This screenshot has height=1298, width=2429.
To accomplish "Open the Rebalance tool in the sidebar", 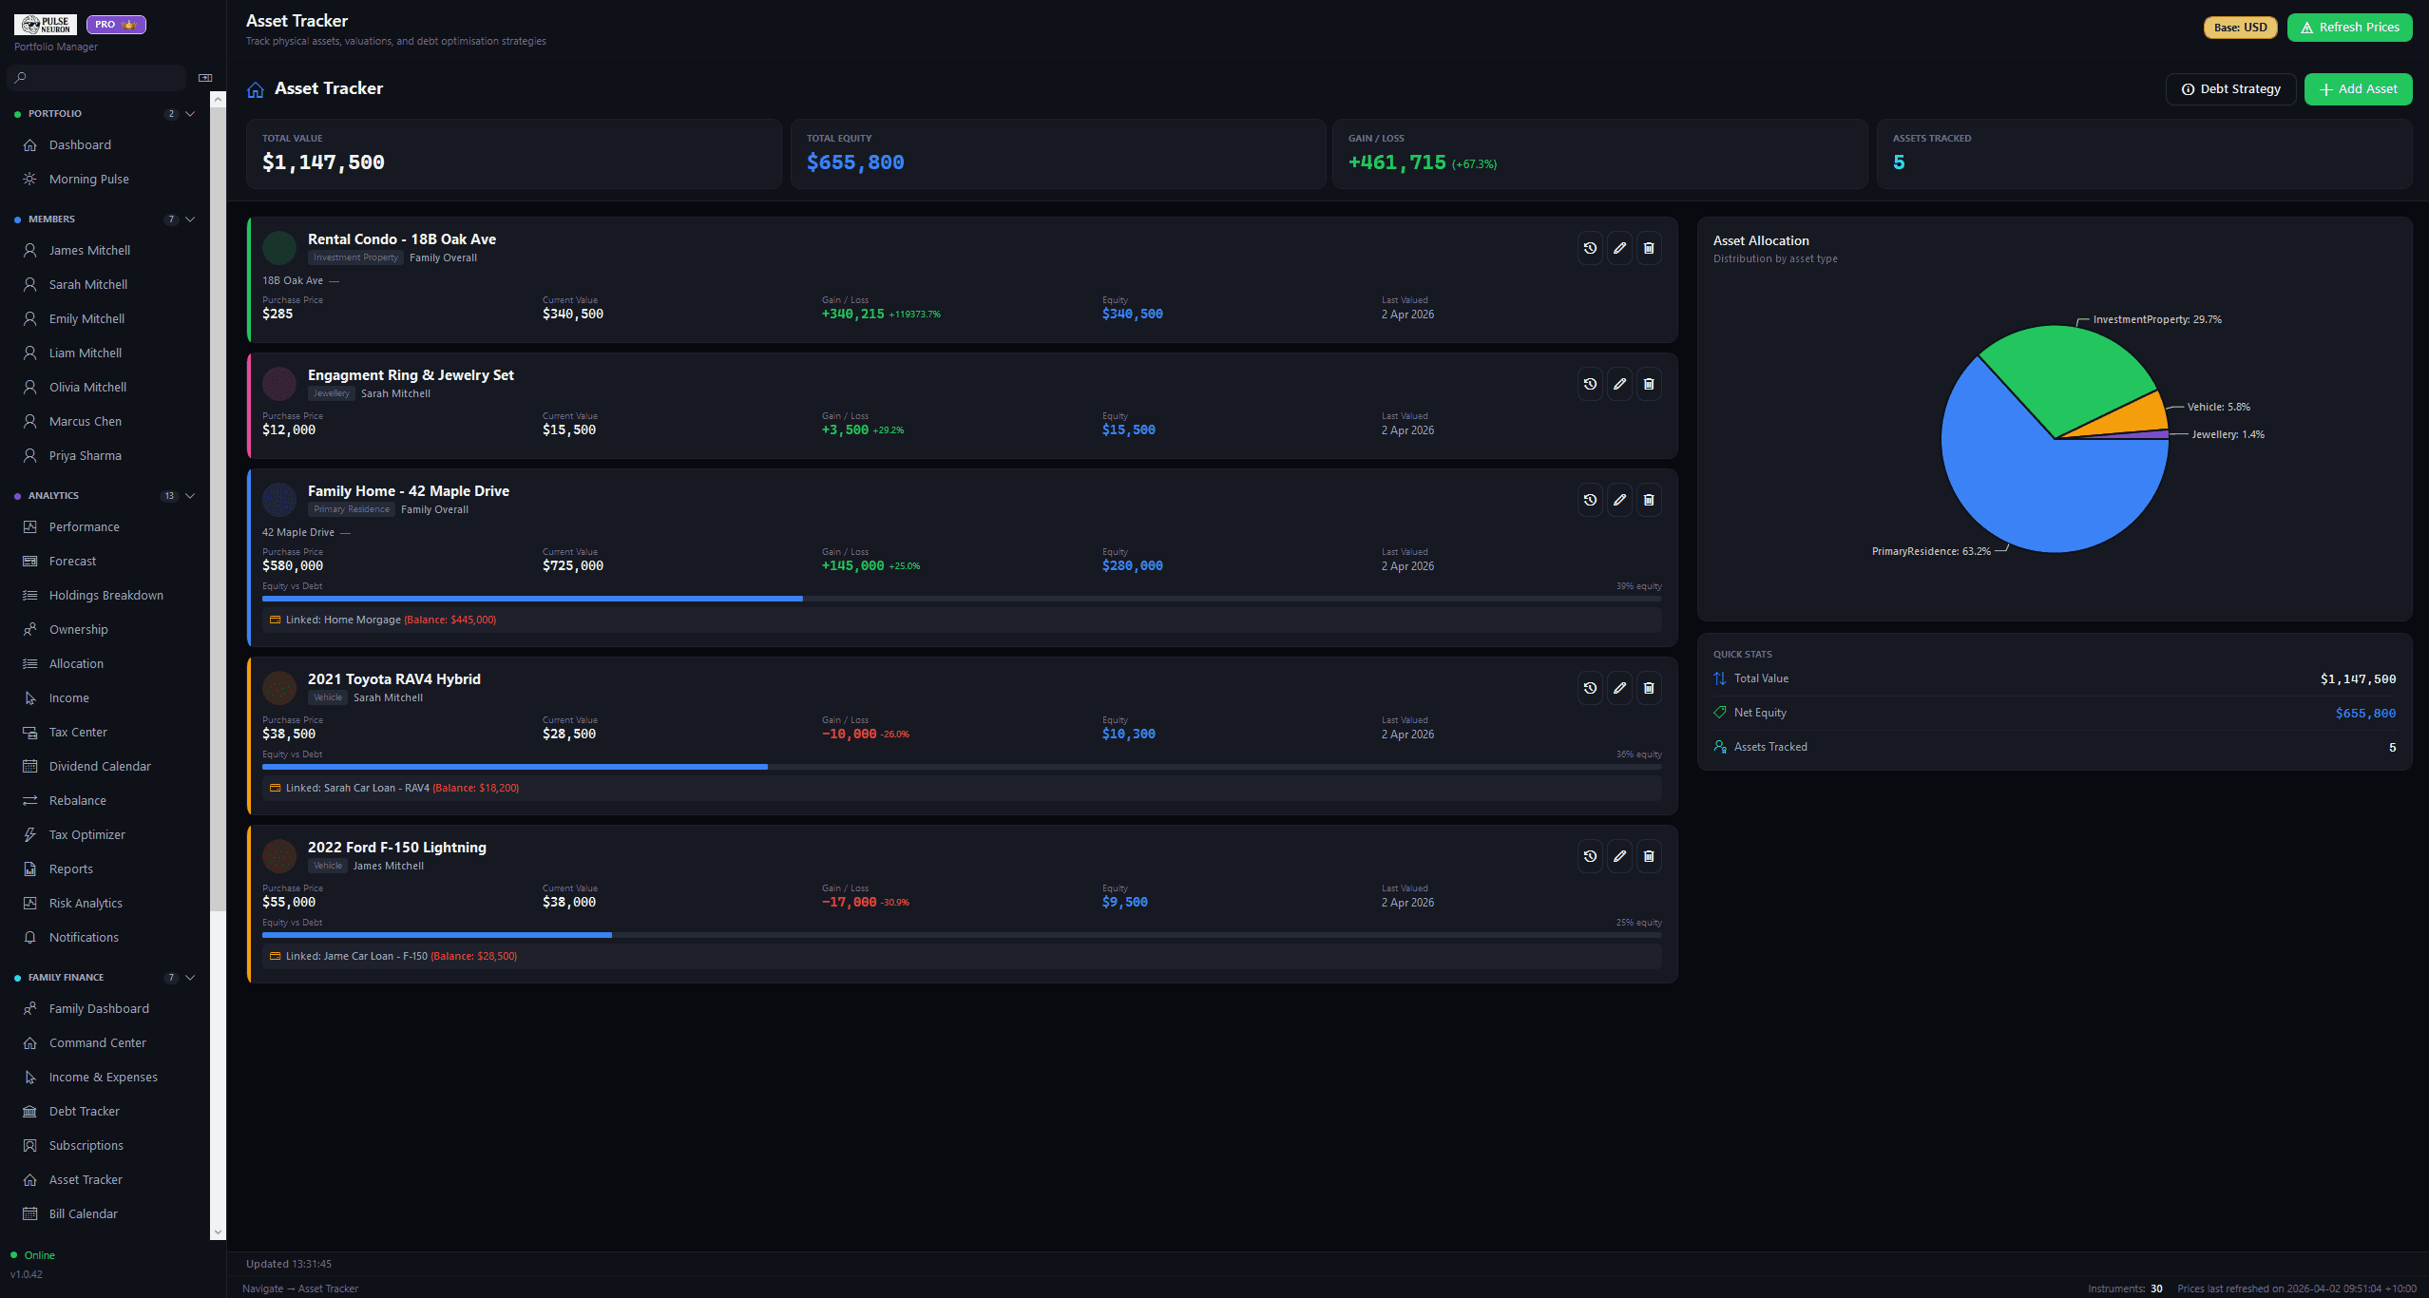I will (31, 800).
